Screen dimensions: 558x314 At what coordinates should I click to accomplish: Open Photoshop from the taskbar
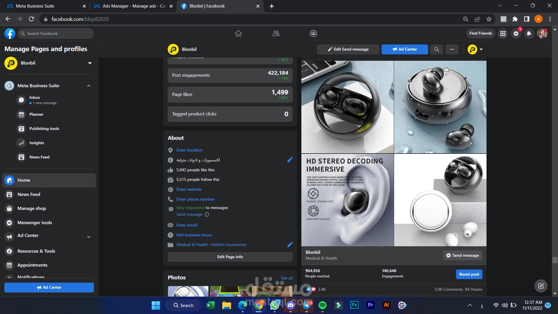354,305
